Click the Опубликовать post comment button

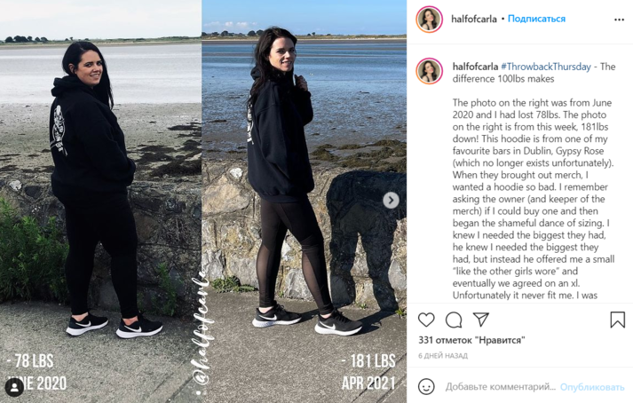592,387
